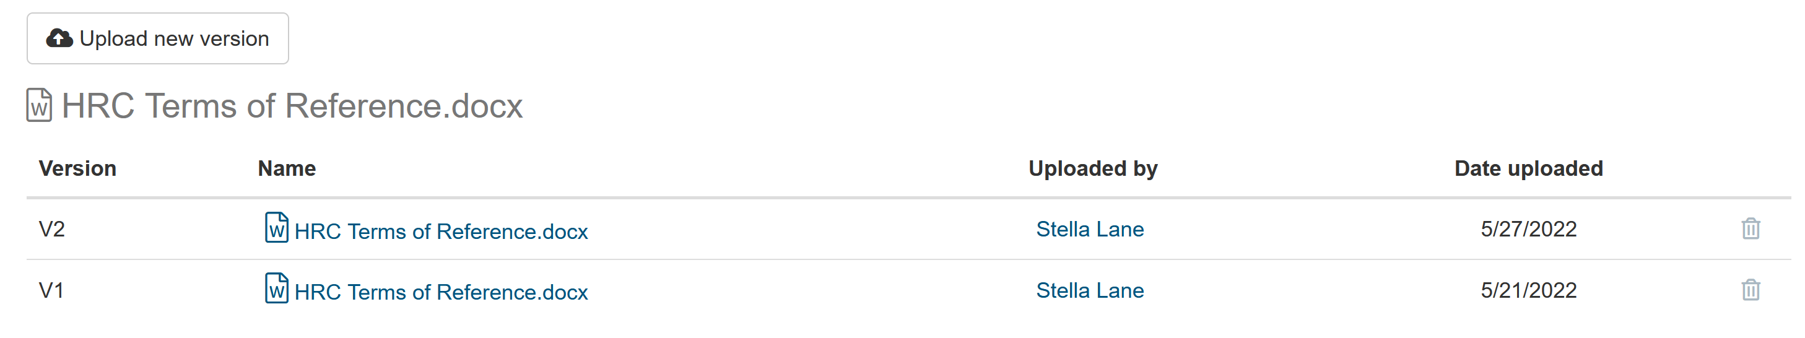Click the Word file icon in the V2 row
The image size is (1805, 338).
(276, 228)
